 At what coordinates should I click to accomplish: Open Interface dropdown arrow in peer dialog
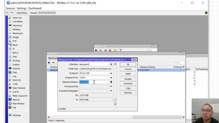click(111, 64)
